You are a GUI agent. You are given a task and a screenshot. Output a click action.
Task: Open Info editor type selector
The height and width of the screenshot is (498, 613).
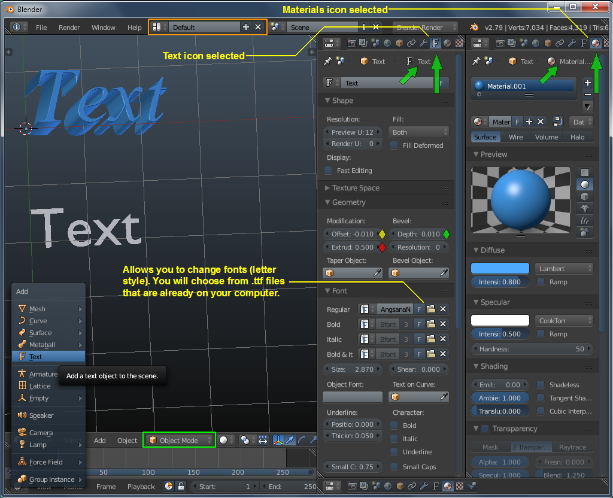19,27
